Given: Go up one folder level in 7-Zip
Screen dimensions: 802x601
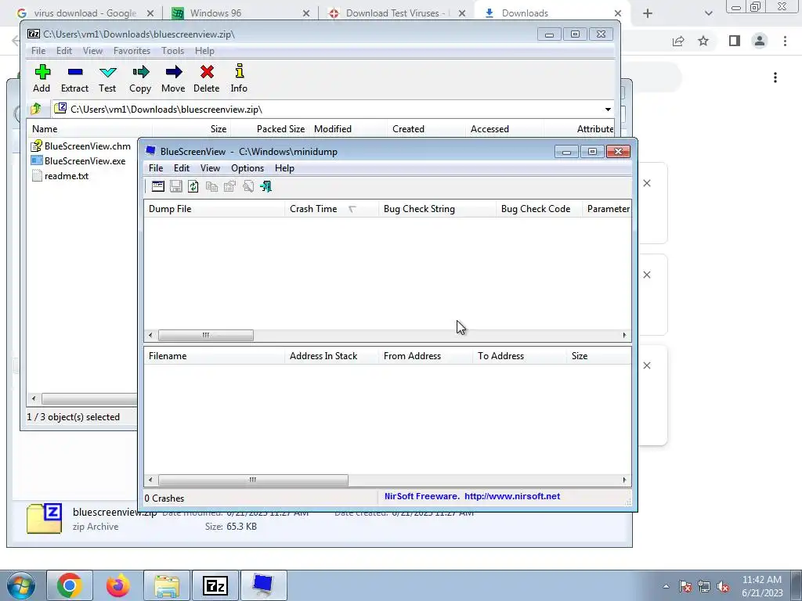Looking at the screenshot, I should 36,109.
